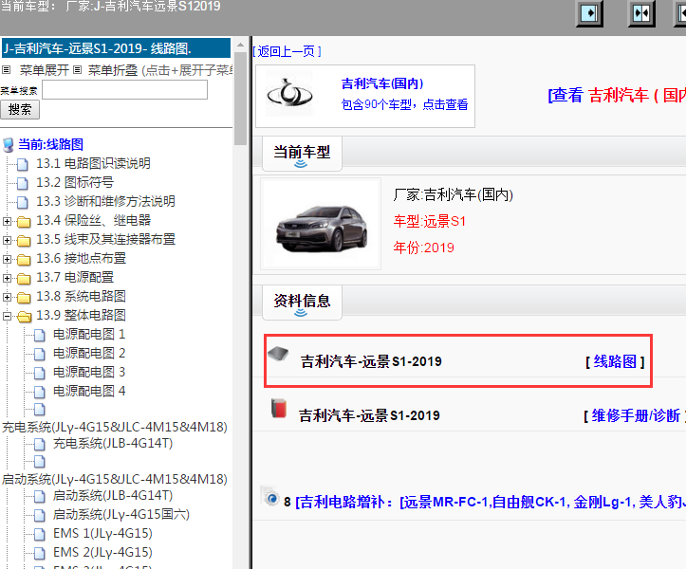Click the 车型:远景S1 text
The width and height of the screenshot is (686, 569).
[429, 221]
